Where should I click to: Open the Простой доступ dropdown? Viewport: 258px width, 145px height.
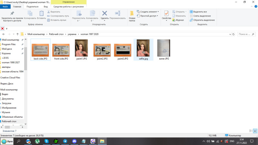(x=148, y=15)
